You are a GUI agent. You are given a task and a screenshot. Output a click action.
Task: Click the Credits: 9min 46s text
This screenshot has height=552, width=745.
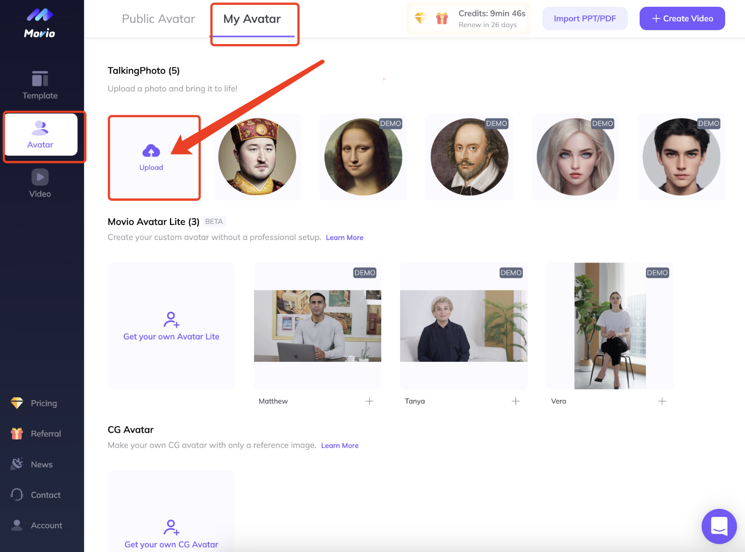coord(492,14)
